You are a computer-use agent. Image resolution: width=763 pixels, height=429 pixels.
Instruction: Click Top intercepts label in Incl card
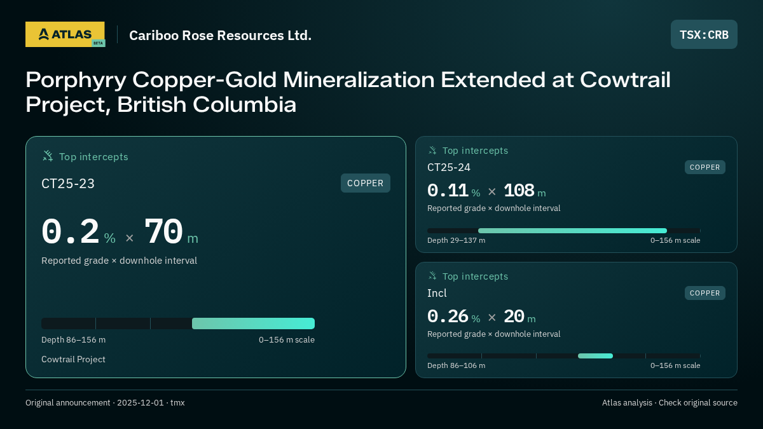coord(475,276)
